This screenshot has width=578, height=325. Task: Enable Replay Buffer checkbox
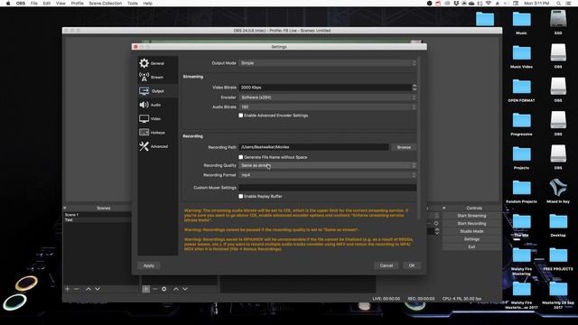tap(241, 197)
